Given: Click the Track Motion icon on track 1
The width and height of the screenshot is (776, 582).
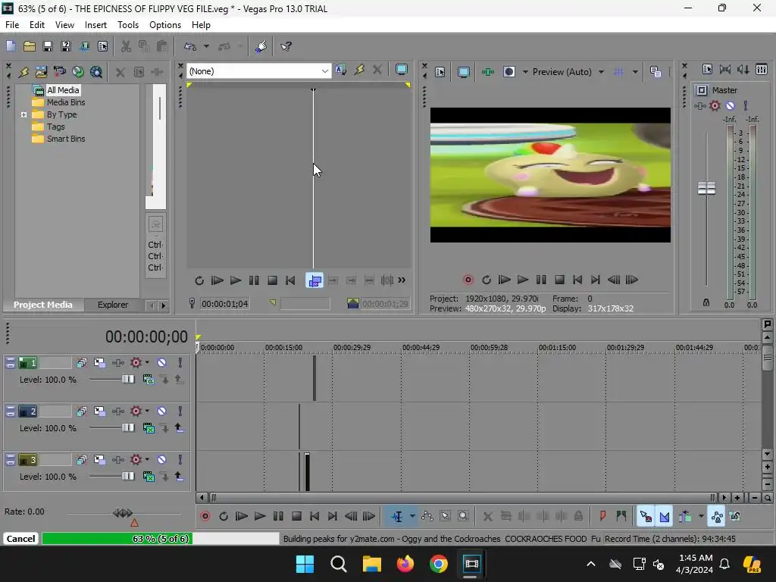Looking at the screenshot, I should coord(100,363).
